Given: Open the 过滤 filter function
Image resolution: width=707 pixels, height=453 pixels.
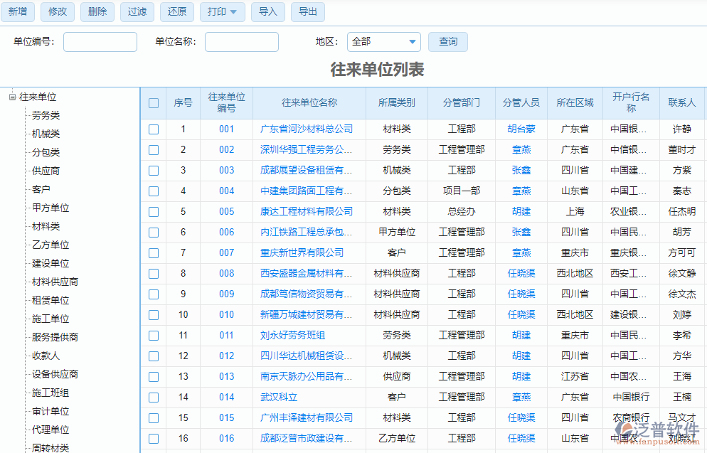Looking at the screenshot, I should point(137,12).
